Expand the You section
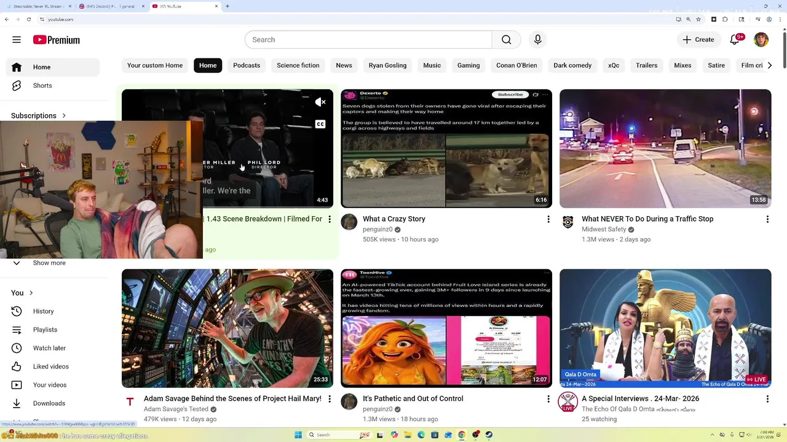The height and width of the screenshot is (442, 787). [x=22, y=293]
